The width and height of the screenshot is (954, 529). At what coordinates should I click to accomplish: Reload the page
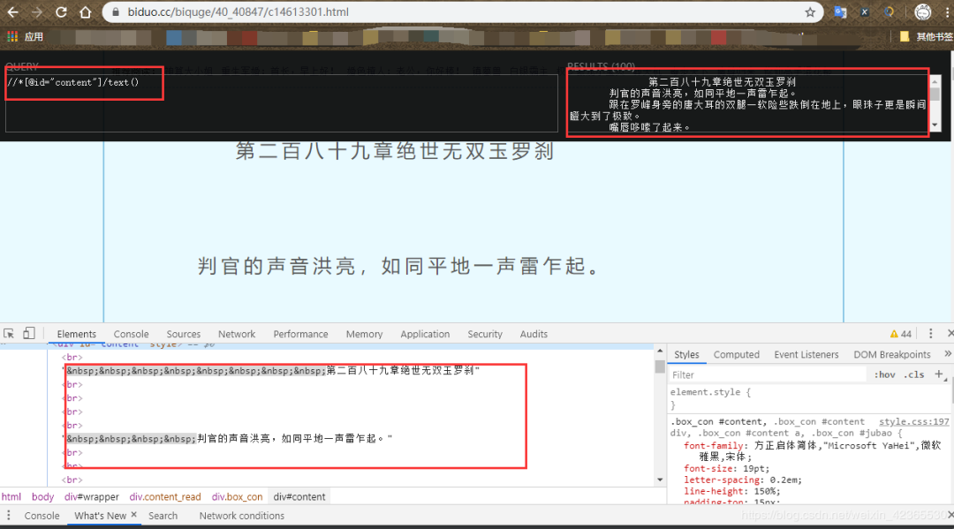(61, 12)
